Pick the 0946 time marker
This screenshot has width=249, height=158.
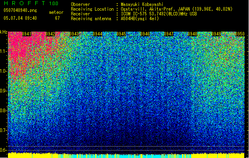[145, 34]
